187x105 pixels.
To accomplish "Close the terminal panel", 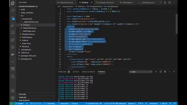I will [x=174, y=72].
